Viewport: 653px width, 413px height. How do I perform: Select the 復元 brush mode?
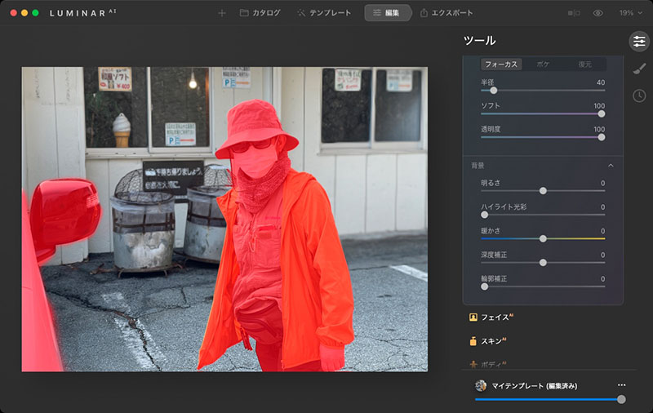click(x=584, y=64)
